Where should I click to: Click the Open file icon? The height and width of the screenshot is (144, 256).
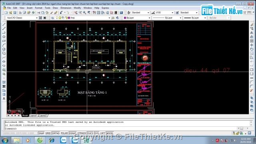click(x=10, y=12)
